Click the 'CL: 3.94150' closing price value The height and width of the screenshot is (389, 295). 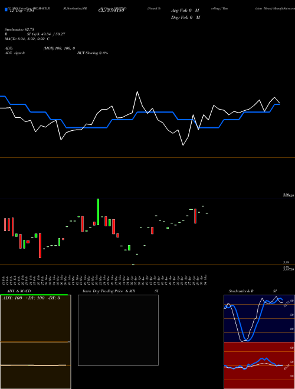(111, 11)
